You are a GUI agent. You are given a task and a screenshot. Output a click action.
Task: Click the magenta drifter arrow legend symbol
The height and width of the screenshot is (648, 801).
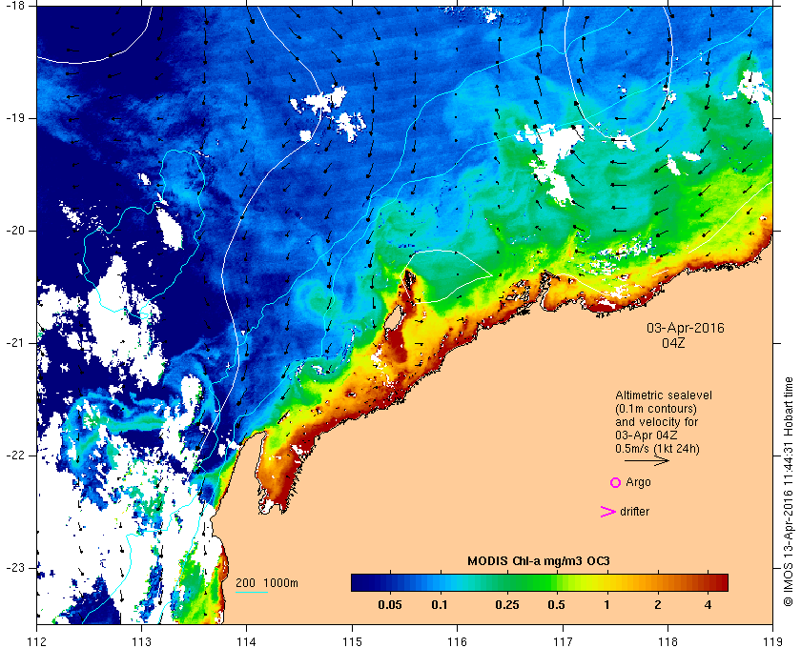point(608,512)
